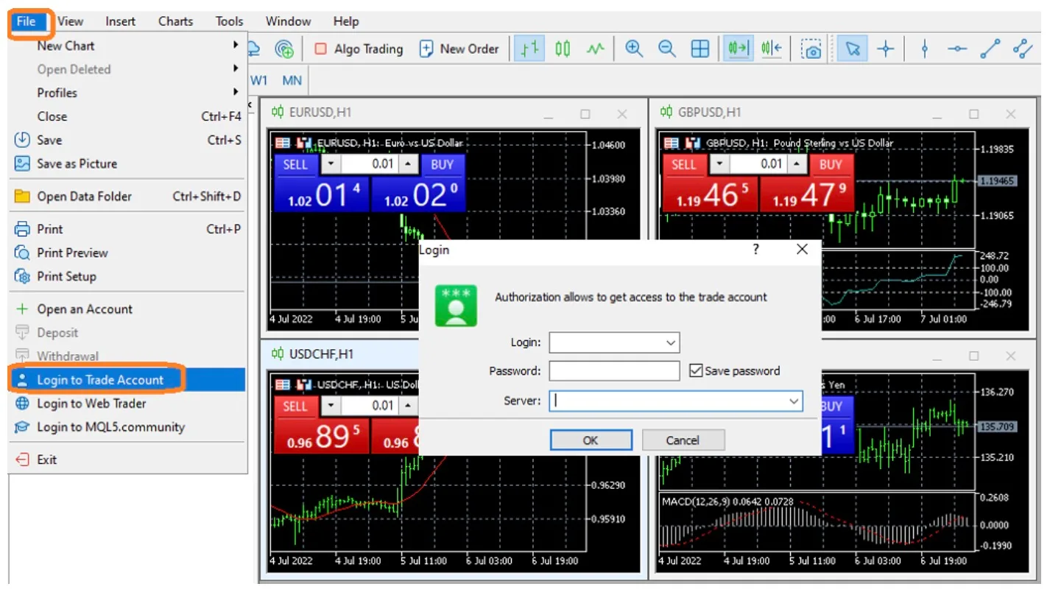Click BUY on the GBPUSD chart
The height and width of the screenshot is (595, 1050).
[831, 164]
